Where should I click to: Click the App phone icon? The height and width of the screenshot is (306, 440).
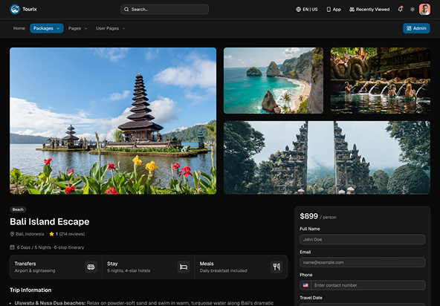[329, 9]
